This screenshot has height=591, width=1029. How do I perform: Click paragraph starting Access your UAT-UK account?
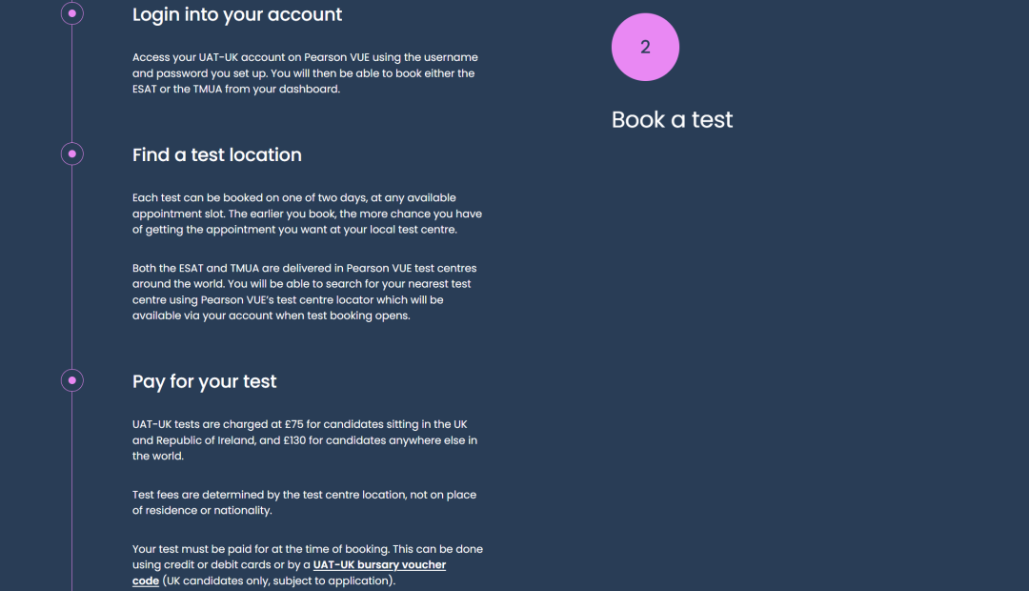[305, 72]
